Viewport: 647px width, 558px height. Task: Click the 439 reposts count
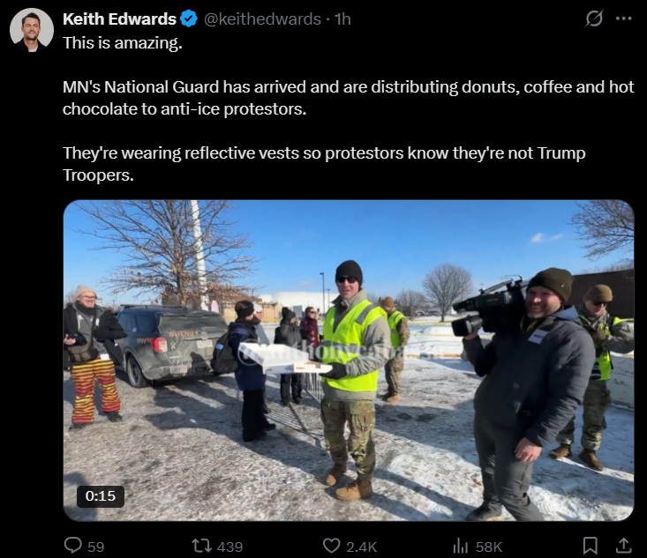pos(229,547)
